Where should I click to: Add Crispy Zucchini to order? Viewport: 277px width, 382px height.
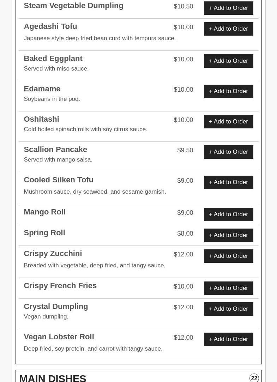point(228,256)
